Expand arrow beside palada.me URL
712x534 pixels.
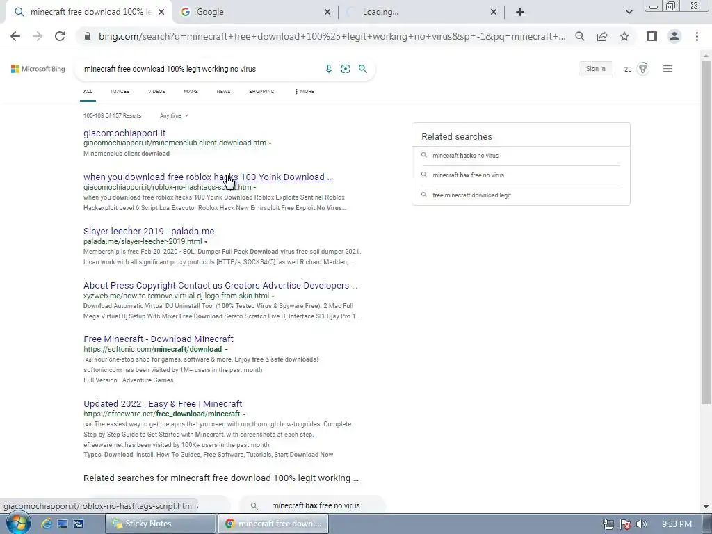pyautogui.click(x=206, y=241)
